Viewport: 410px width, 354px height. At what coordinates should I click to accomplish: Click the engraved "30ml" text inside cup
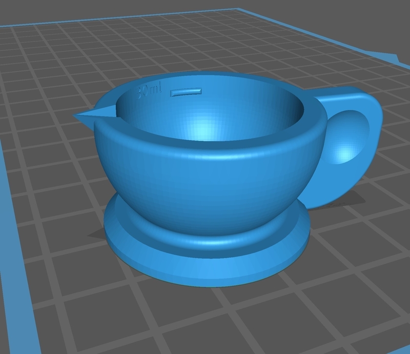[x=148, y=91]
